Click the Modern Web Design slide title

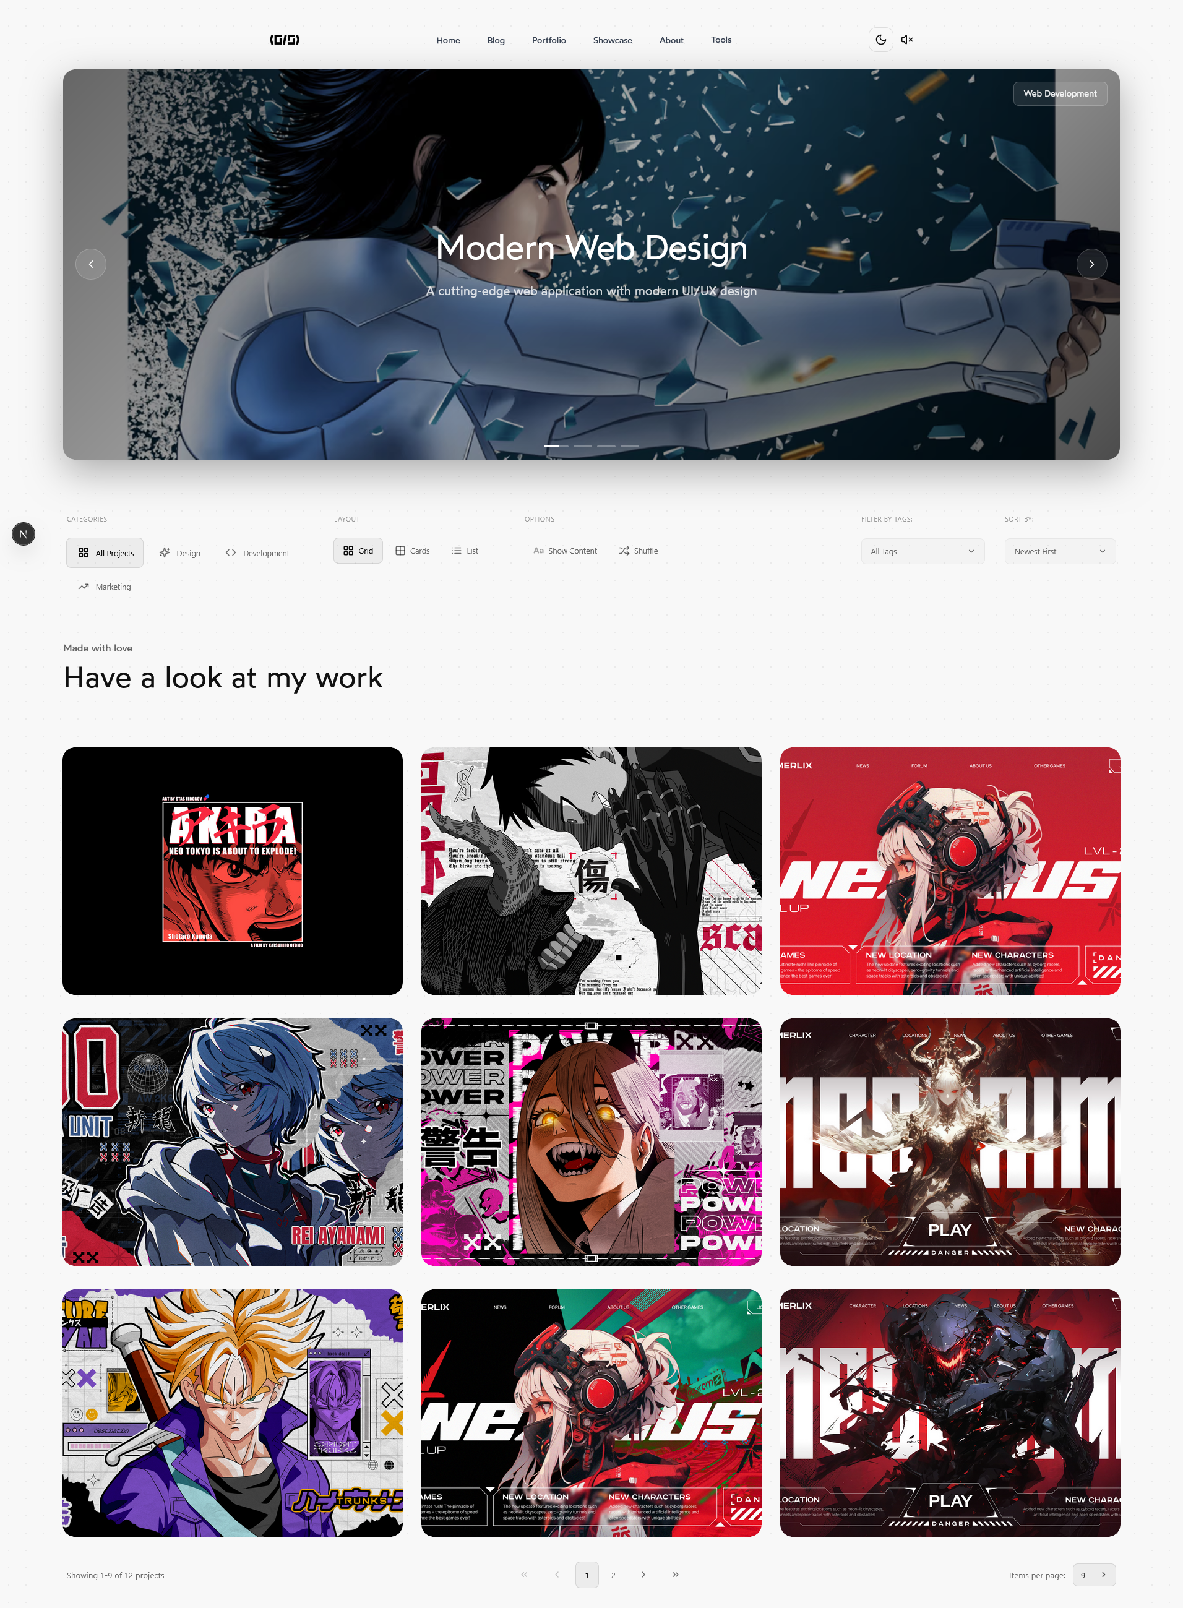tap(591, 247)
